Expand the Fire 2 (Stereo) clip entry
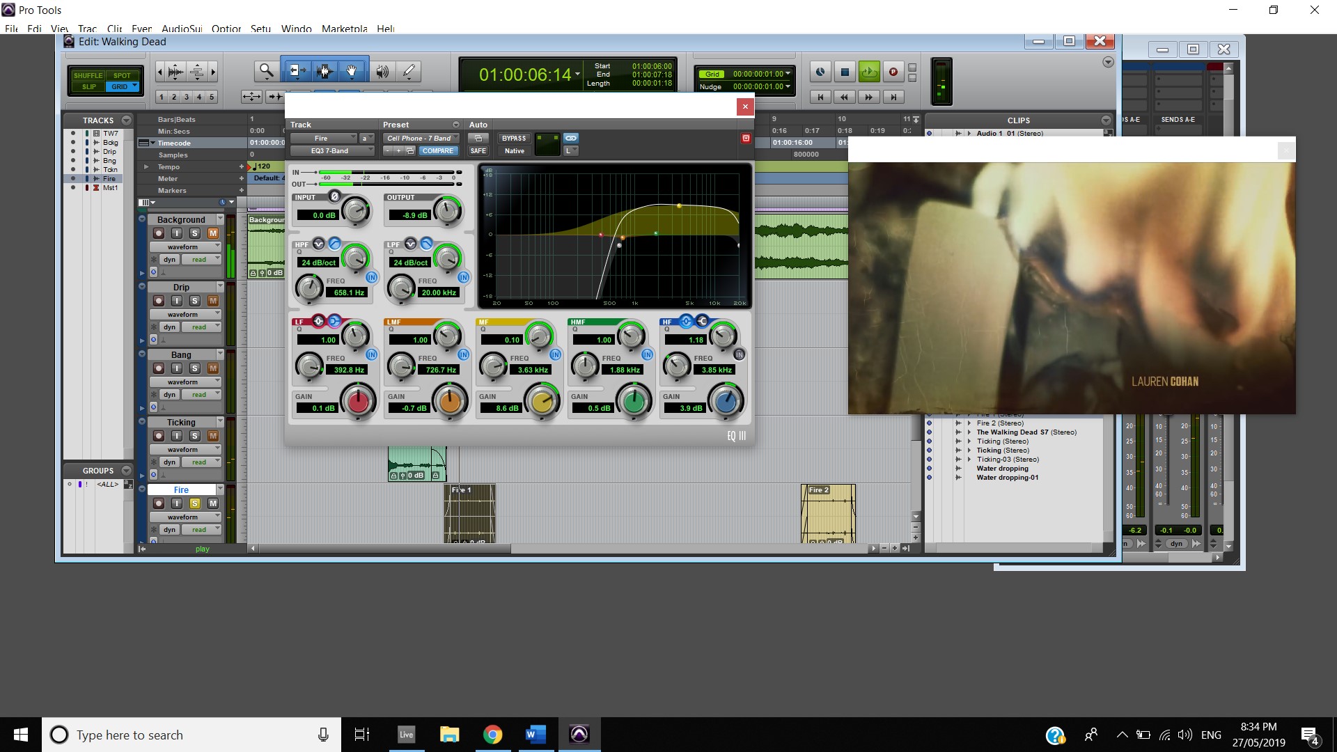The image size is (1337, 752). (x=969, y=423)
